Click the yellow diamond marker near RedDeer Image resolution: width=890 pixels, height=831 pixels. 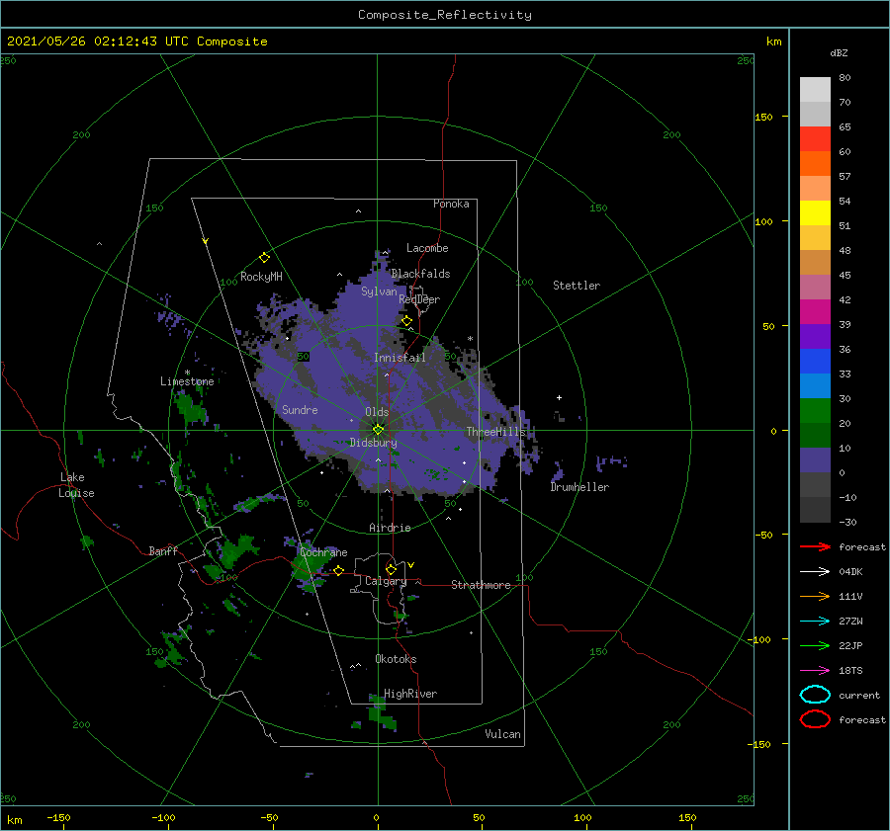[406, 321]
